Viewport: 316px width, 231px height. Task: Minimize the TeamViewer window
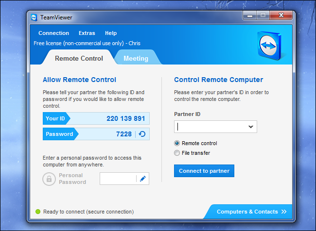pos(250,16)
